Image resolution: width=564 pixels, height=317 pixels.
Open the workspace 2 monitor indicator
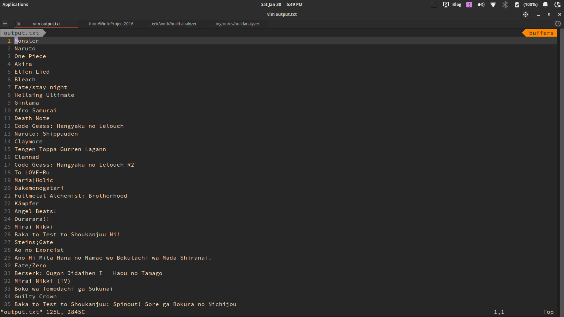[446, 5]
